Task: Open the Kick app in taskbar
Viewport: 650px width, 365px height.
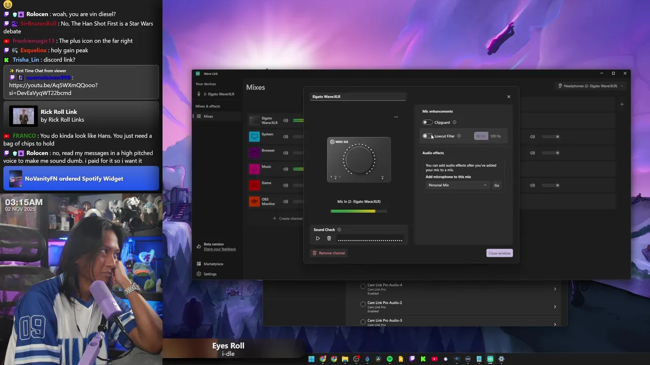Action: [x=423, y=359]
